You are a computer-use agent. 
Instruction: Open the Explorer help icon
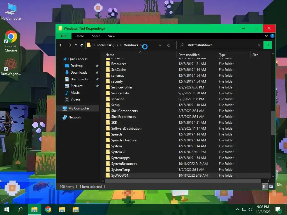click(x=272, y=36)
